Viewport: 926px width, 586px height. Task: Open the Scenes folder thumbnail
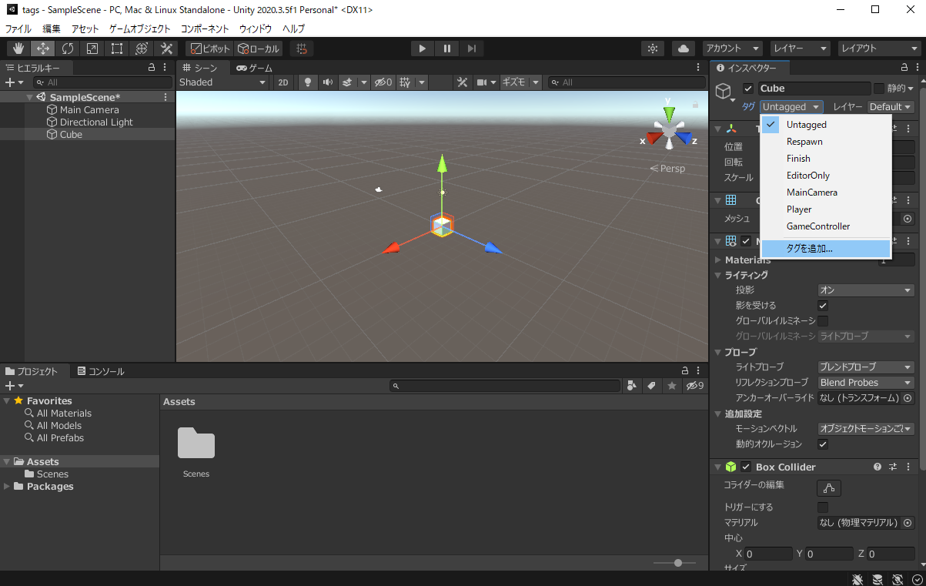[196, 444]
